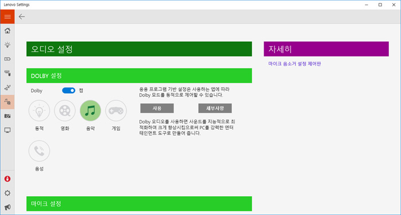
Task: Open the input devices sidebar icon
Action: click(7, 73)
